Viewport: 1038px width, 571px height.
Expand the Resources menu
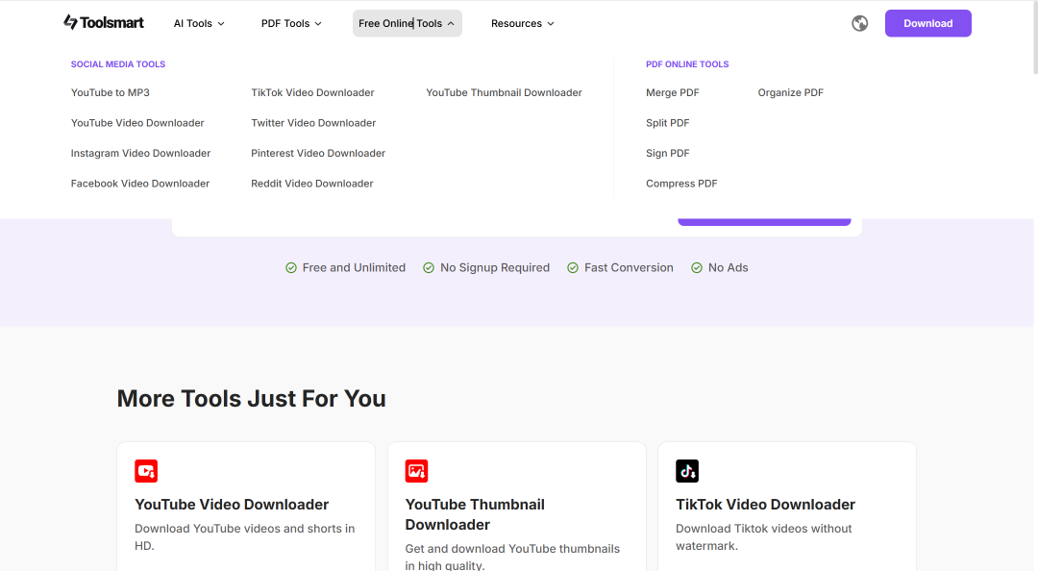pos(522,23)
